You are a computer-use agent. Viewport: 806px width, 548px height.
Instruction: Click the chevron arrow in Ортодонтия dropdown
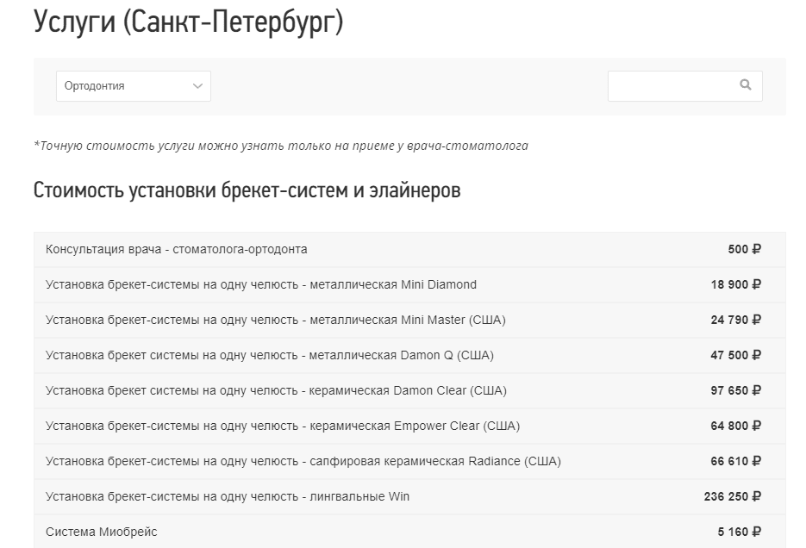(197, 86)
